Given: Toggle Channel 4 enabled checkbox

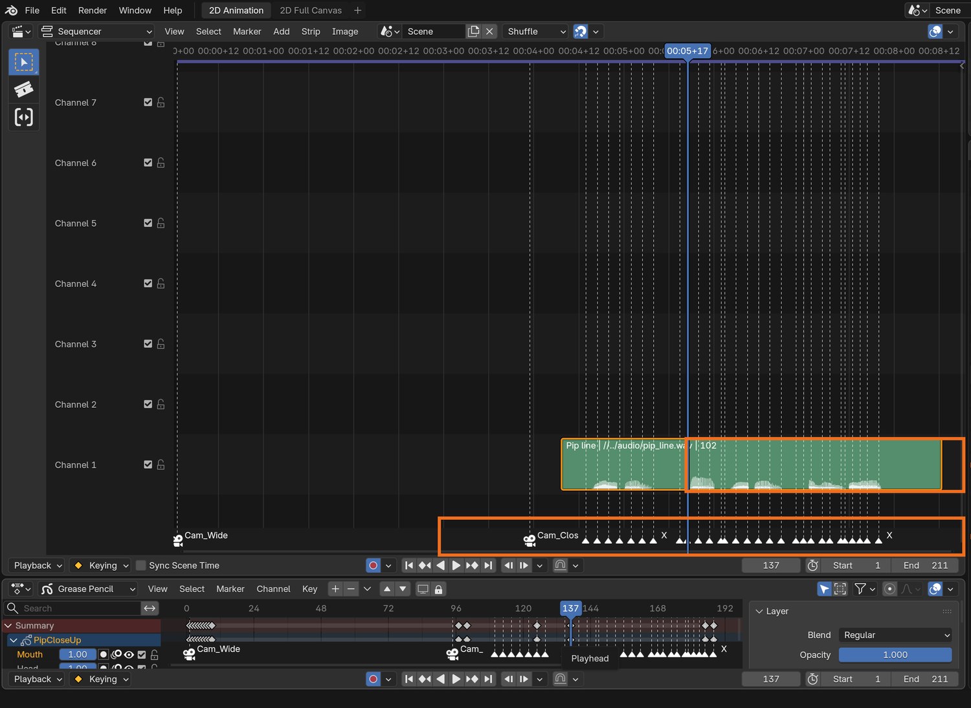Looking at the screenshot, I should (x=148, y=283).
